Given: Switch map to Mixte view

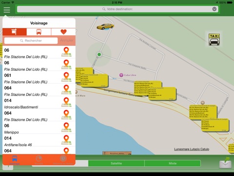Looking at the screenshot, I should [173, 163].
